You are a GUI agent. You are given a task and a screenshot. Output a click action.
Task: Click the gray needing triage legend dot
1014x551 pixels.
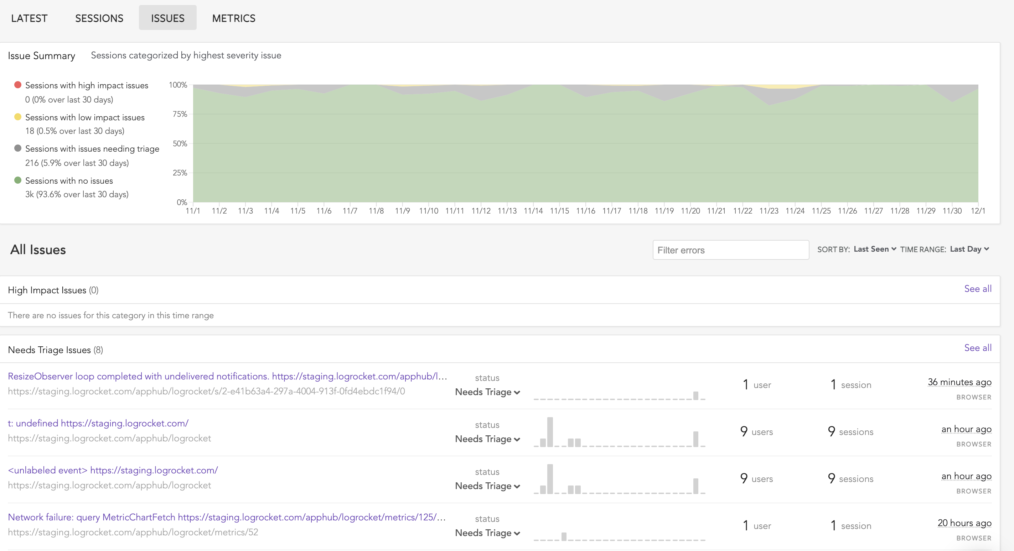(x=18, y=148)
